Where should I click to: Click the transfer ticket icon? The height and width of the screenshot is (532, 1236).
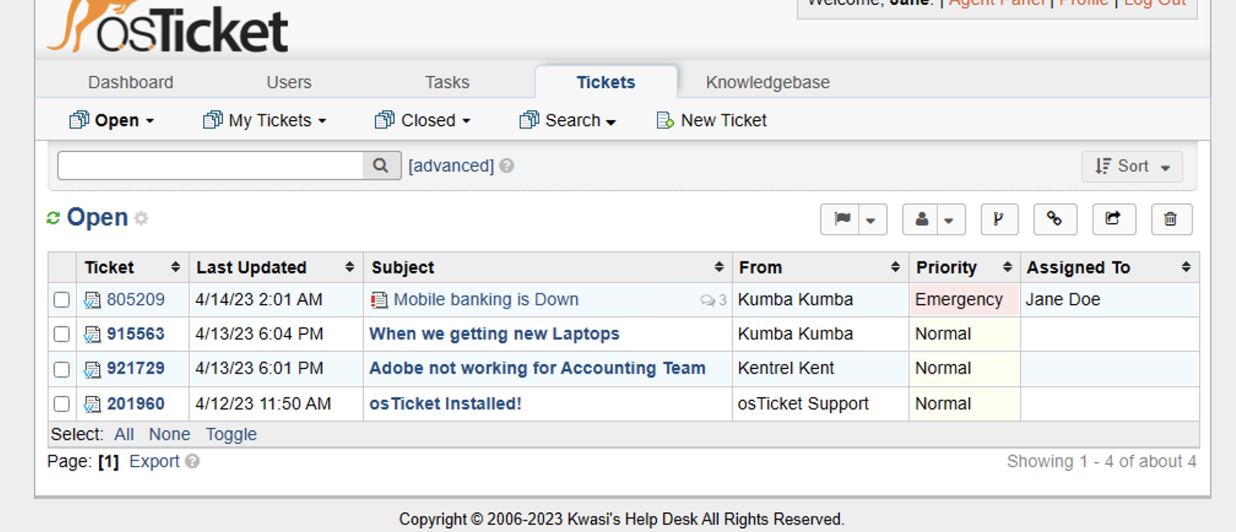[x=1114, y=219]
